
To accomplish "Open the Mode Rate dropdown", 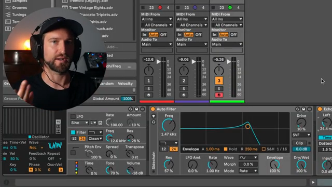I will point(248,171).
